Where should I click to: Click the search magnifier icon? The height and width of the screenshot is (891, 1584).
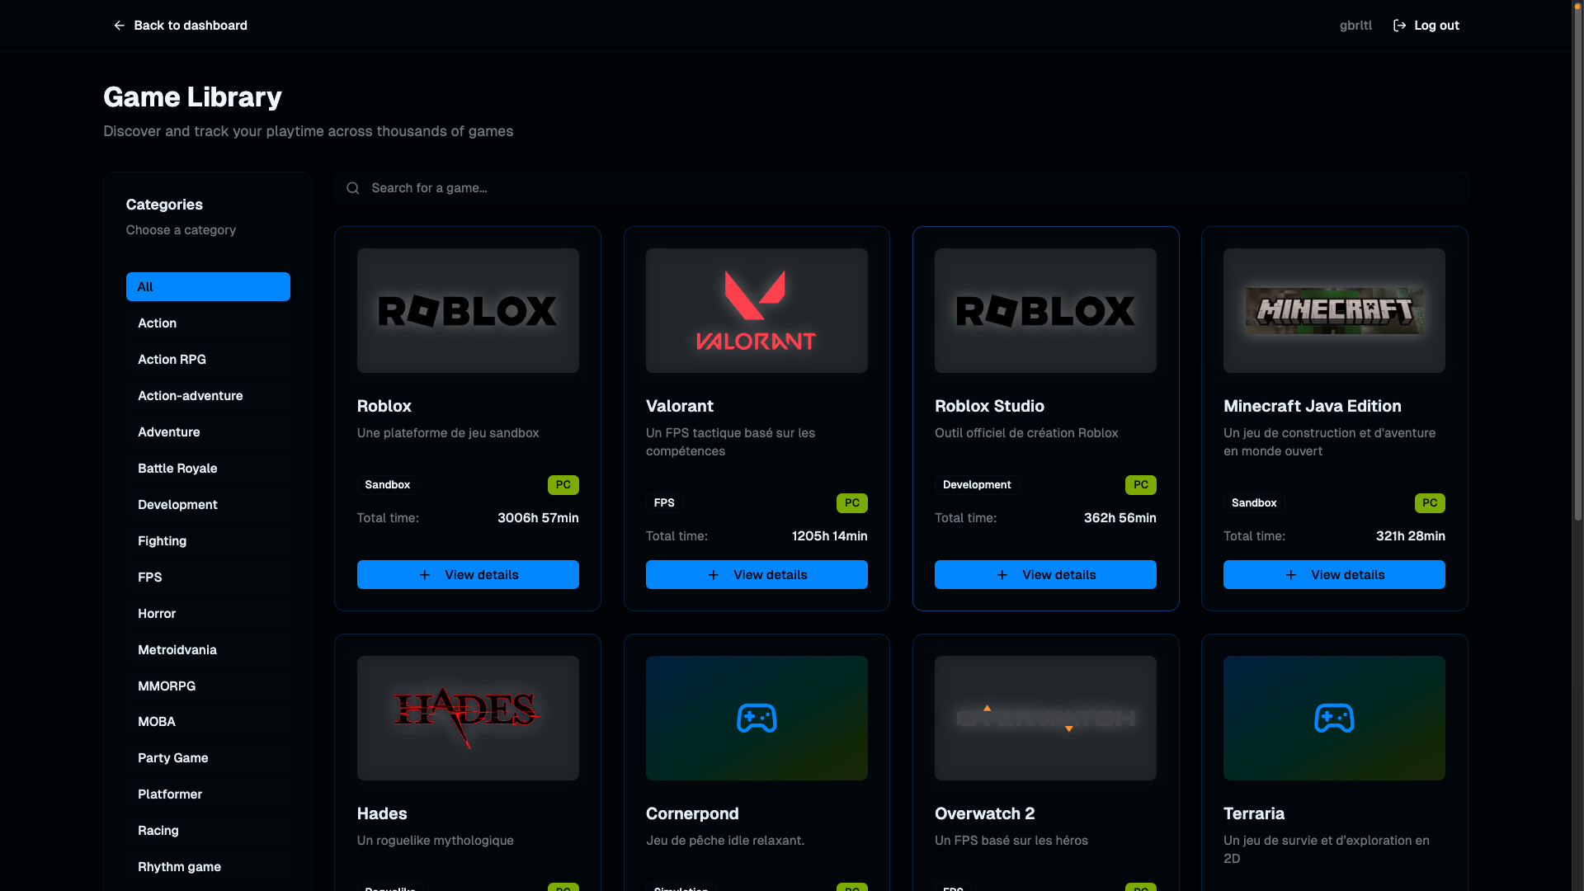pyautogui.click(x=352, y=187)
